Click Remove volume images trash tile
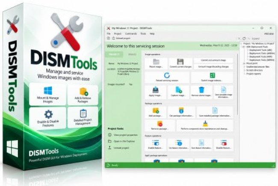 coord(201,92)
